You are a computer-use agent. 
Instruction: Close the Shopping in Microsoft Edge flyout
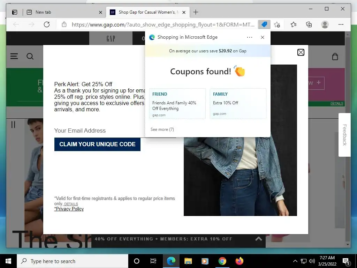click(x=263, y=37)
